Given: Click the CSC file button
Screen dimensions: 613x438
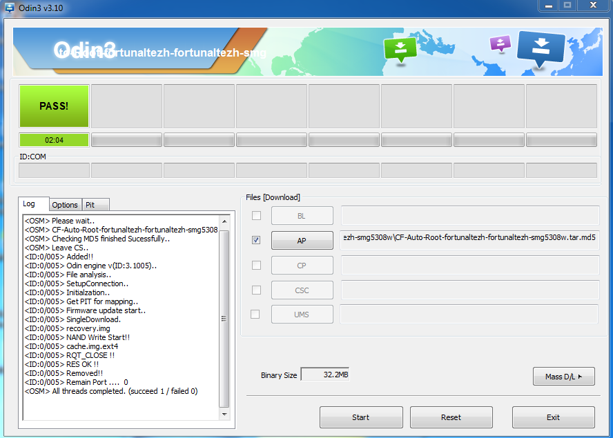Looking at the screenshot, I should [x=302, y=290].
